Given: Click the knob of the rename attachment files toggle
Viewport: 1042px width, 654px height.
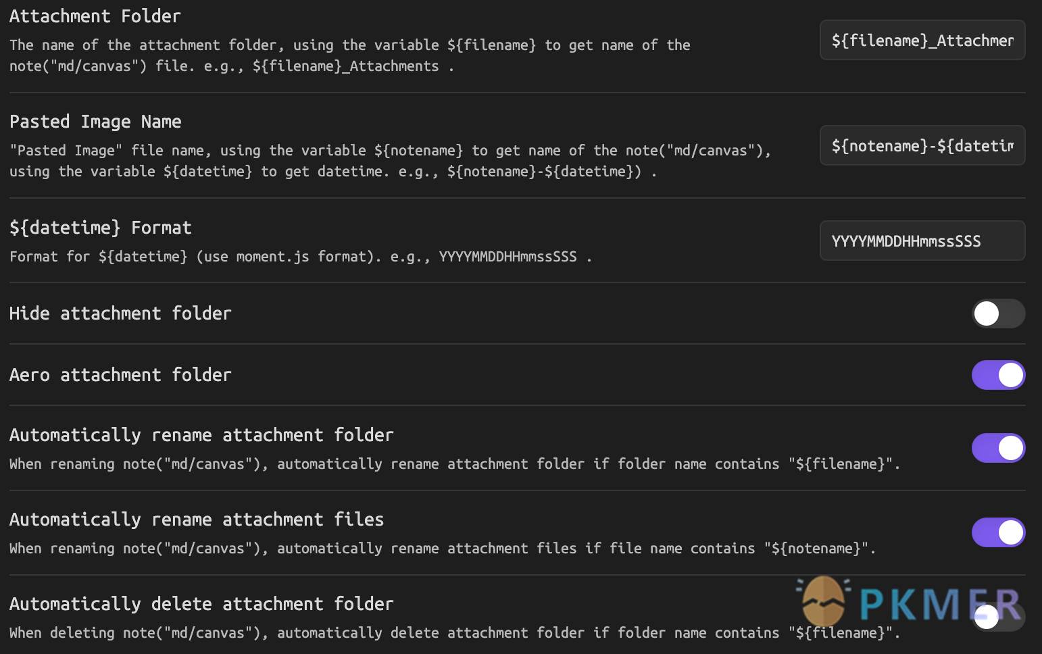Looking at the screenshot, I should [x=1010, y=532].
